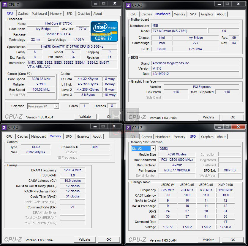
Task: Click the Core Voltage value 1.168 V
Action: pyautogui.click(x=79, y=39)
